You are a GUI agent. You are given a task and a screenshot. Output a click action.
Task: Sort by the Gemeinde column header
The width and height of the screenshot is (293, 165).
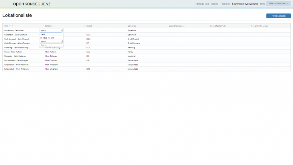[132, 26]
